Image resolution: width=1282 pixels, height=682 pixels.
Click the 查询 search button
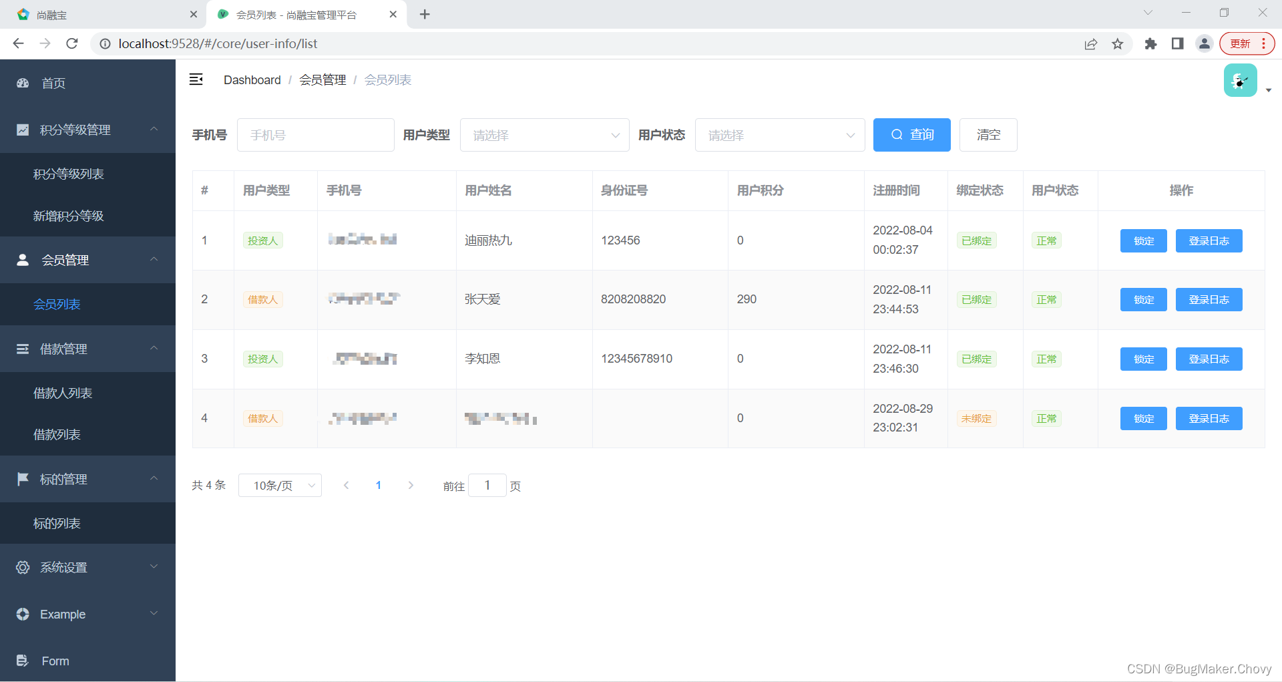911,134
